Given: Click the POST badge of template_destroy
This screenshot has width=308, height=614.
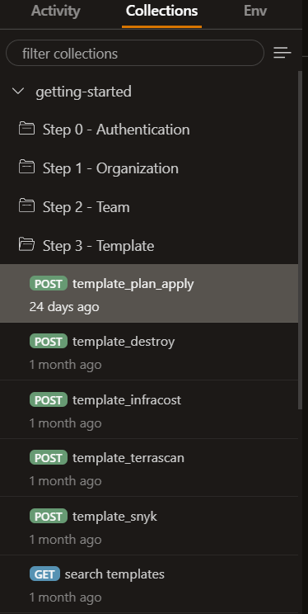Looking at the screenshot, I should 49,342.
